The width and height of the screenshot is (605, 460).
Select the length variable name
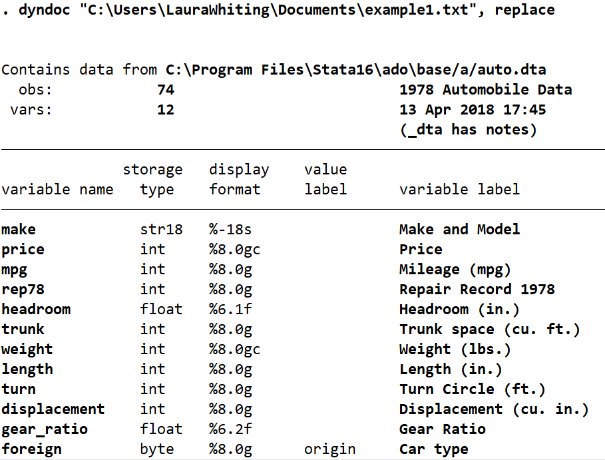(x=27, y=369)
